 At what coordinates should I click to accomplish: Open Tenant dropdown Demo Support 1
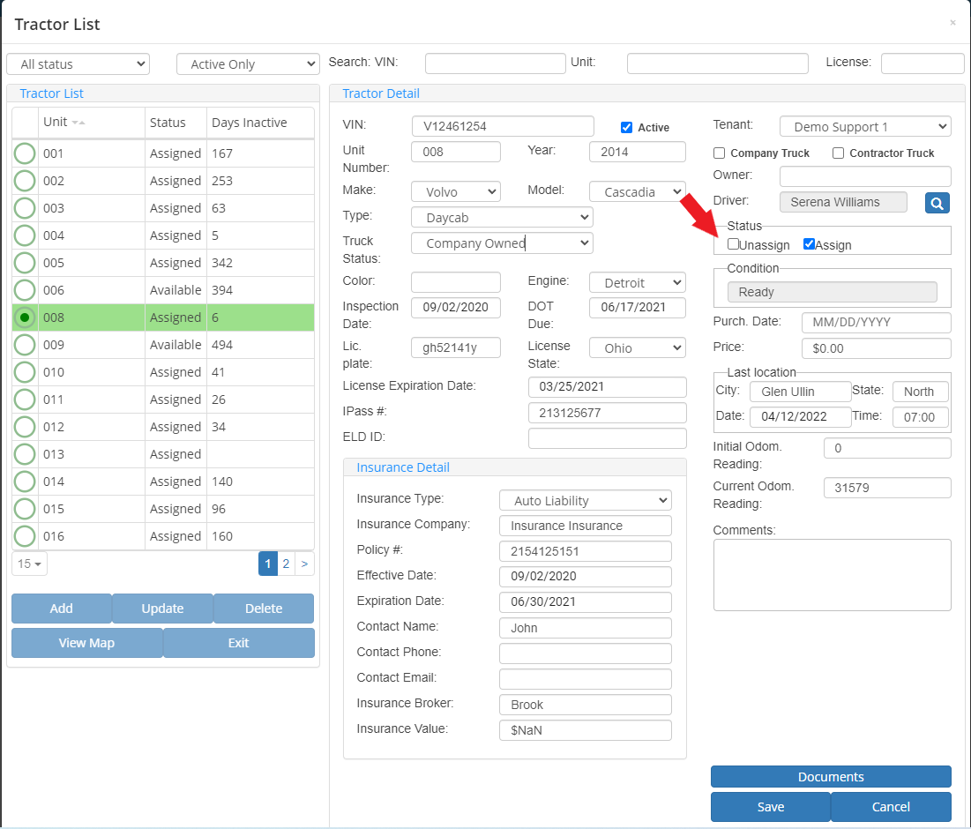coord(865,126)
